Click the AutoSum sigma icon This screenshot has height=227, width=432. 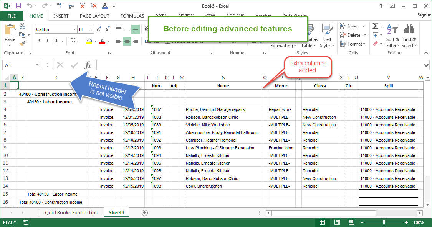click(x=375, y=26)
